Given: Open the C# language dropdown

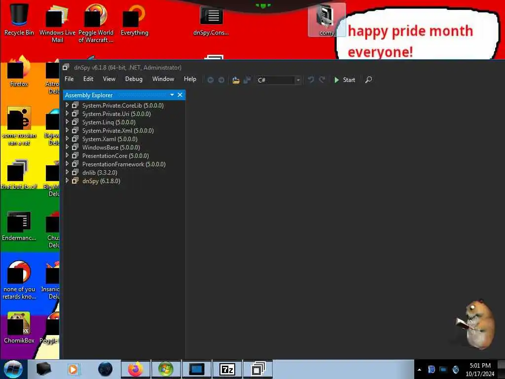Looking at the screenshot, I should [x=298, y=80].
